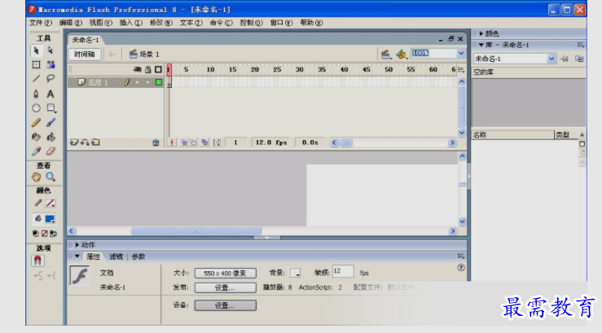Click the Insert Layer icon
This screenshot has height=333, width=602.
click(73, 142)
